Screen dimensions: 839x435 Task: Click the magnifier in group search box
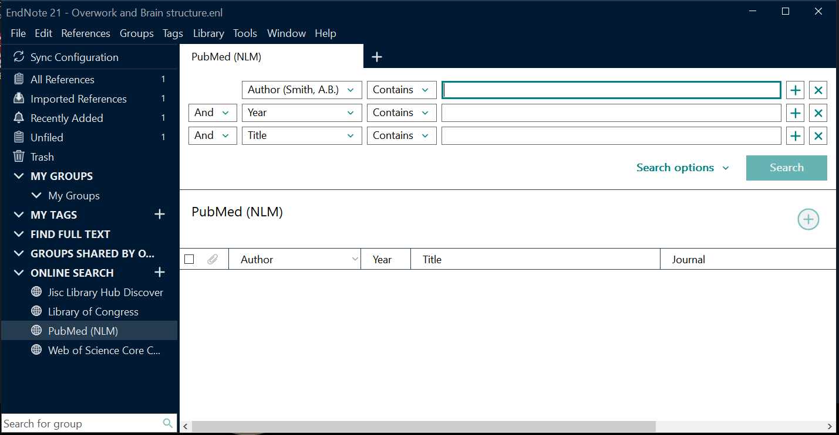[168, 423]
